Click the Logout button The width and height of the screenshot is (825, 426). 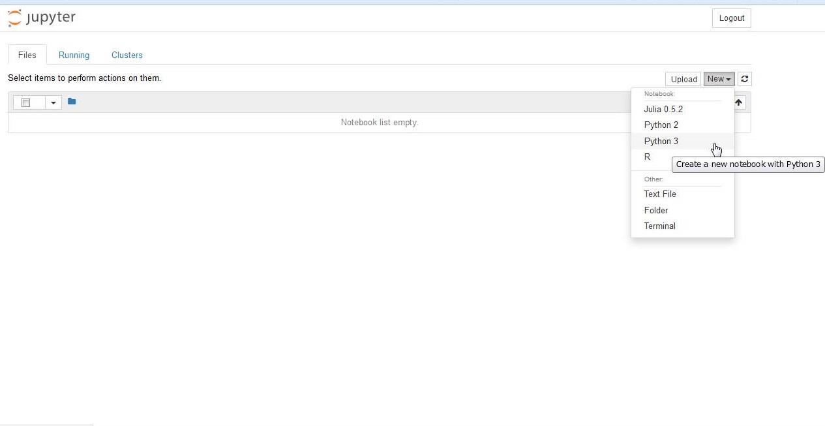point(732,18)
